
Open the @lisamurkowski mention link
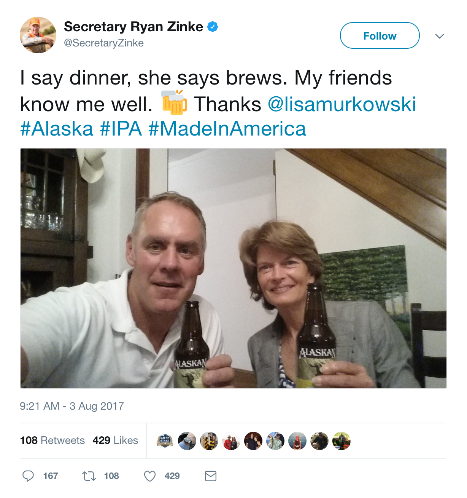click(x=342, y=104)
